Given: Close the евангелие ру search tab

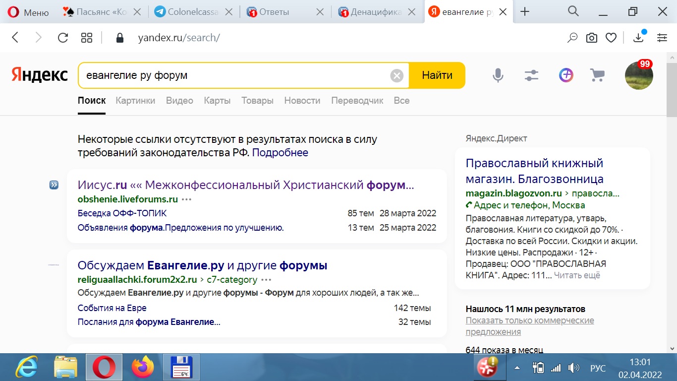Looking at the screenshot, I should click(x=503, y=12).
